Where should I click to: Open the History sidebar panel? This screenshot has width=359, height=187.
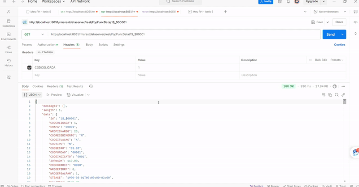9,63
